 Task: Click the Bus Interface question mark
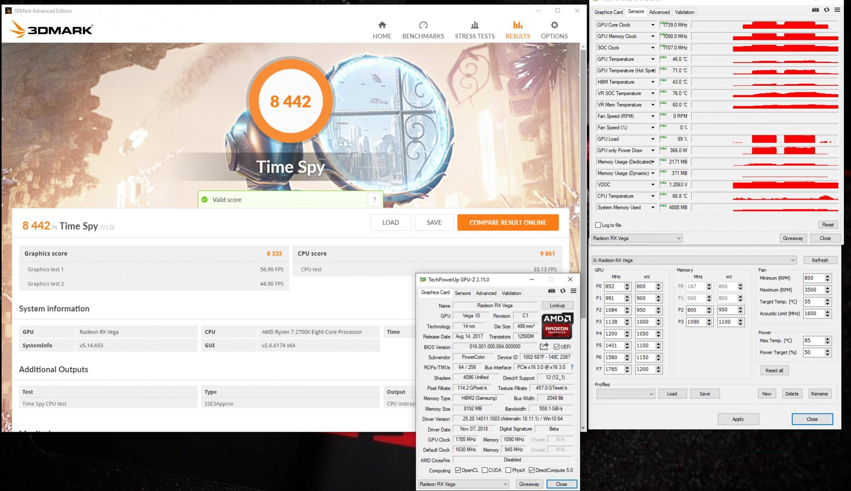click(572, 367)
